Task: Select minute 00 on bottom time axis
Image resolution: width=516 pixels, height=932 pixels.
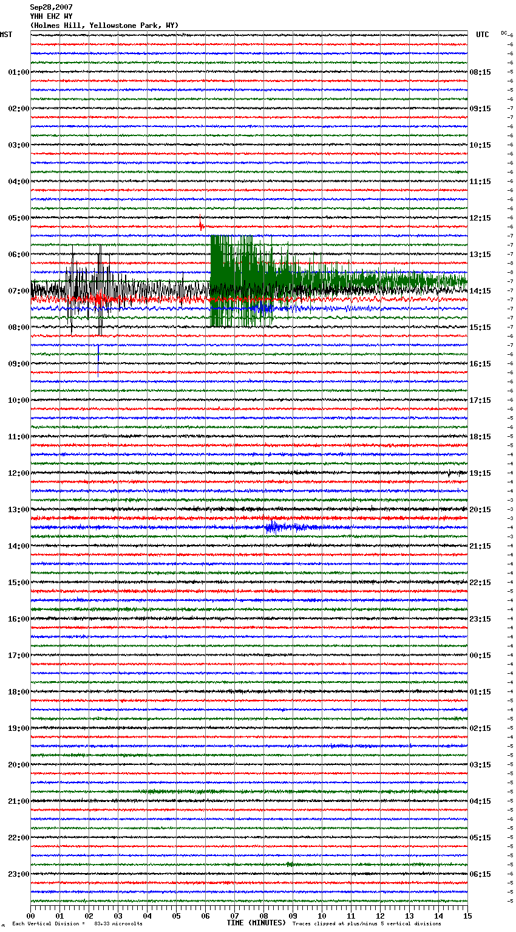Action: tap(31, 915)
